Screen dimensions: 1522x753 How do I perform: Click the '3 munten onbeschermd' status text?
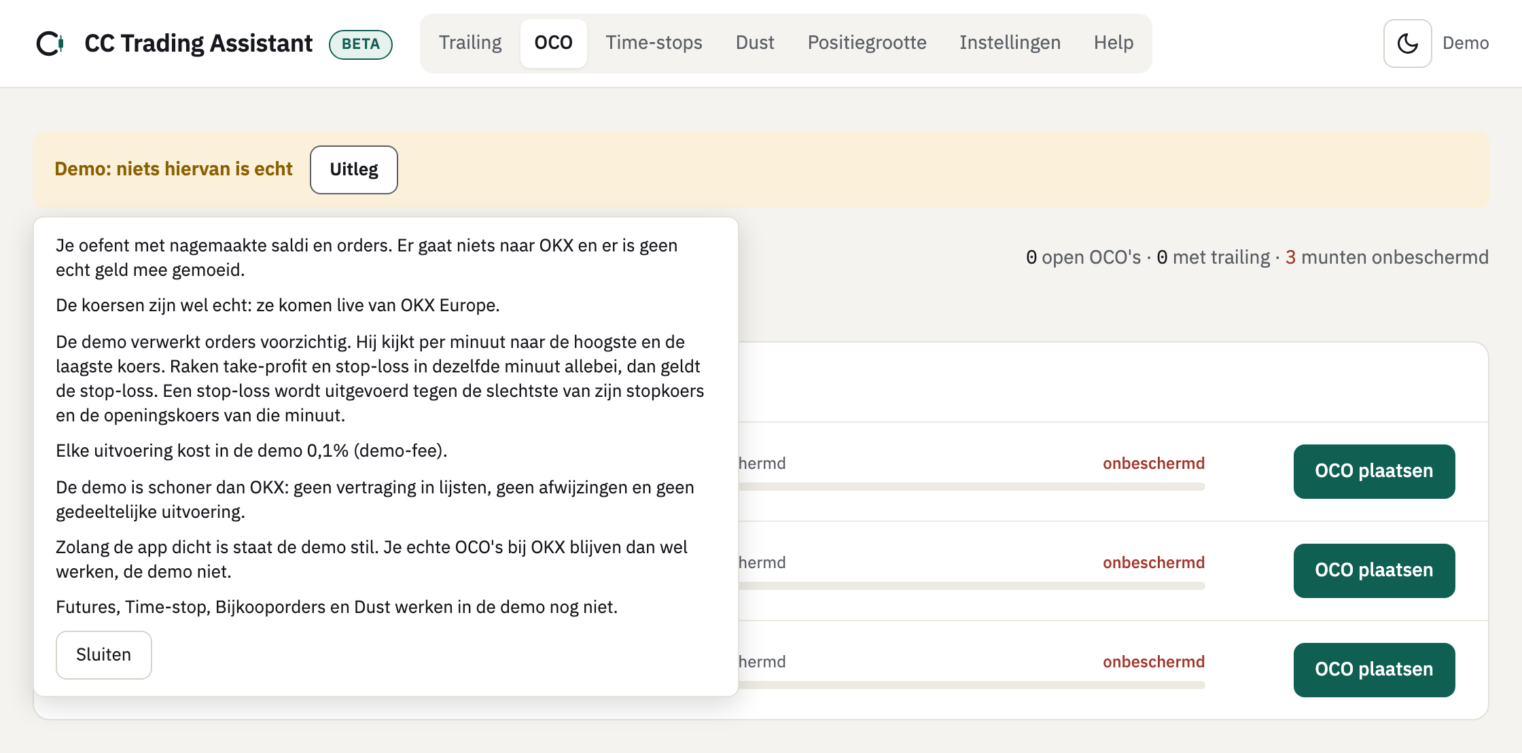coord(1387,257)
